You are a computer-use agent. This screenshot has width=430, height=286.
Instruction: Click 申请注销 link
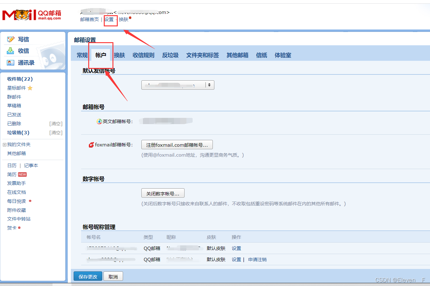click(x=257, y=260)
